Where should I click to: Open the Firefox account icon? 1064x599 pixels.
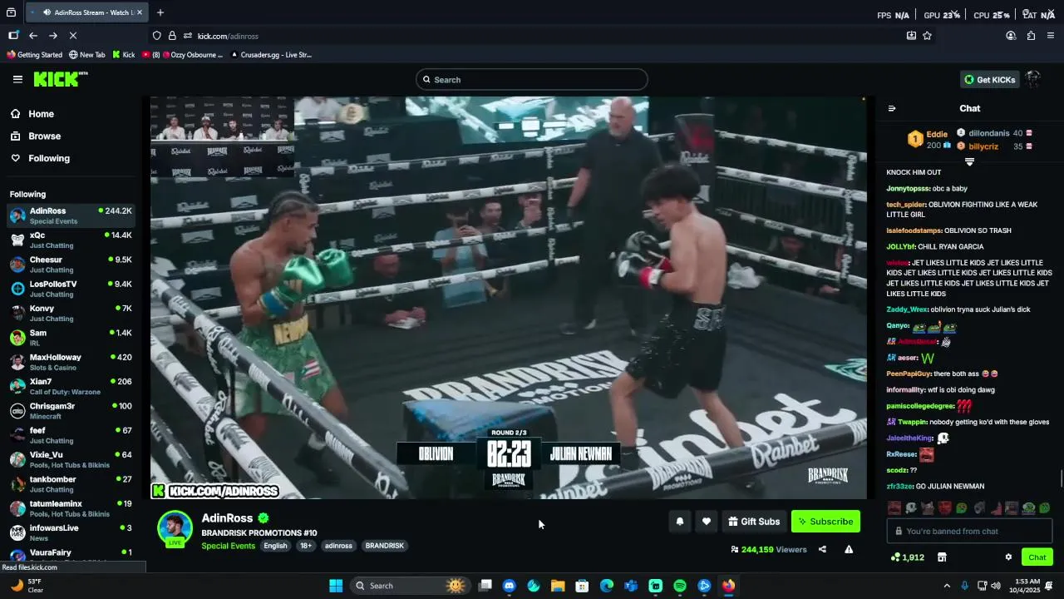click(x=1011, y=36)
